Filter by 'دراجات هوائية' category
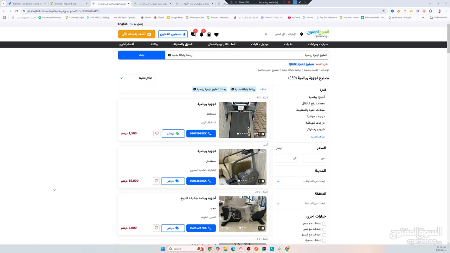450x253 pixels. pos(316,116)
